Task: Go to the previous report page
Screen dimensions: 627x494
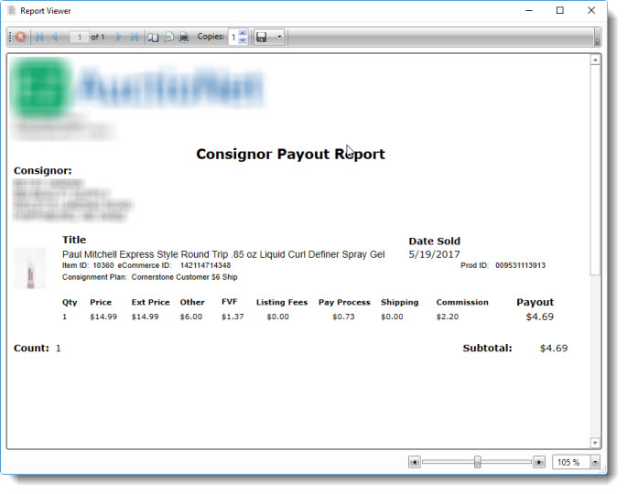Action: coord(55,38)
